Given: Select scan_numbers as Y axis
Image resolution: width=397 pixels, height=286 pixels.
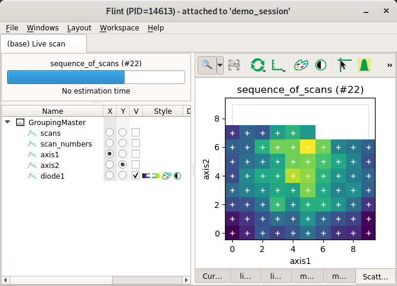Looking at the screenshot, I should click(x=123, y=143).
